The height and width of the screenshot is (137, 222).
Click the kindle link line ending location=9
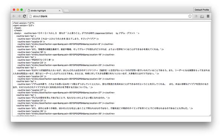pos(65,44)
